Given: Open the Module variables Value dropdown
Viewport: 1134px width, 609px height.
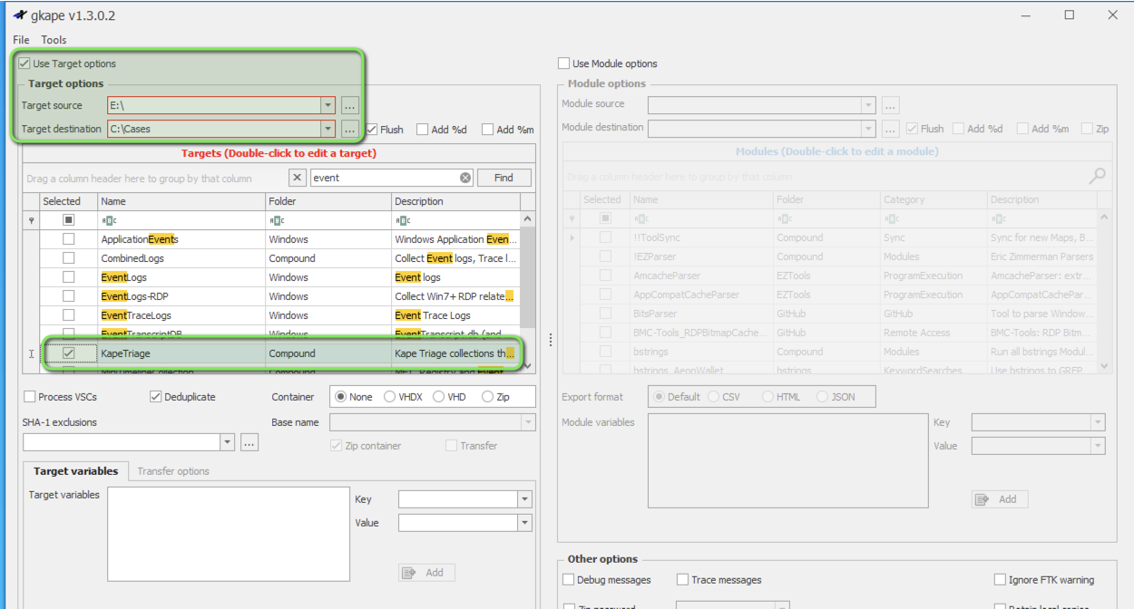Looking at the screenshot, I should pyautogui.click(x=1098, y=446).
